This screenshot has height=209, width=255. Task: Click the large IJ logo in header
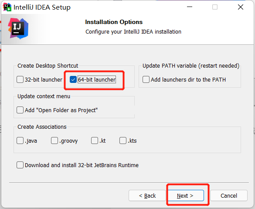pyautogui.click(x=18, y=29)
